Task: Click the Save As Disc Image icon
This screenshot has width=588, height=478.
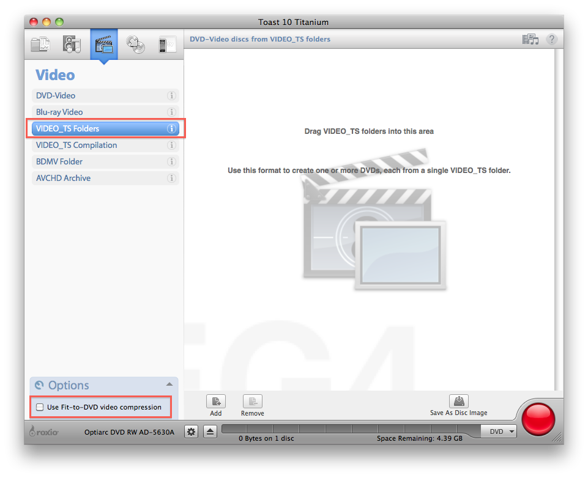Action: coord(459,400)
